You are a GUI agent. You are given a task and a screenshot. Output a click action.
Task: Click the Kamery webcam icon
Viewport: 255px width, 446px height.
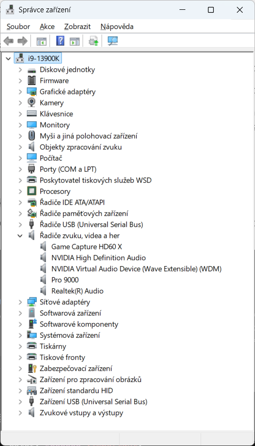pos(31,103)
